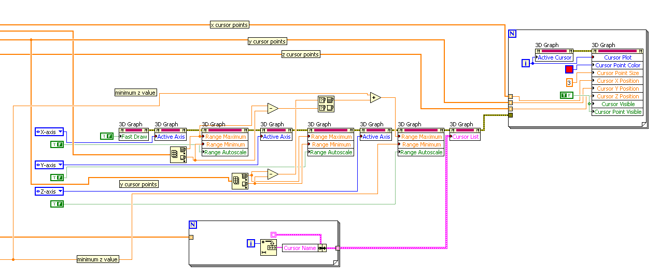Image resolution: width=660 pixels, height=279 pixels.
Task: Click the iteration terminal in the upper-right For Loop
Action: pos(525,63)
